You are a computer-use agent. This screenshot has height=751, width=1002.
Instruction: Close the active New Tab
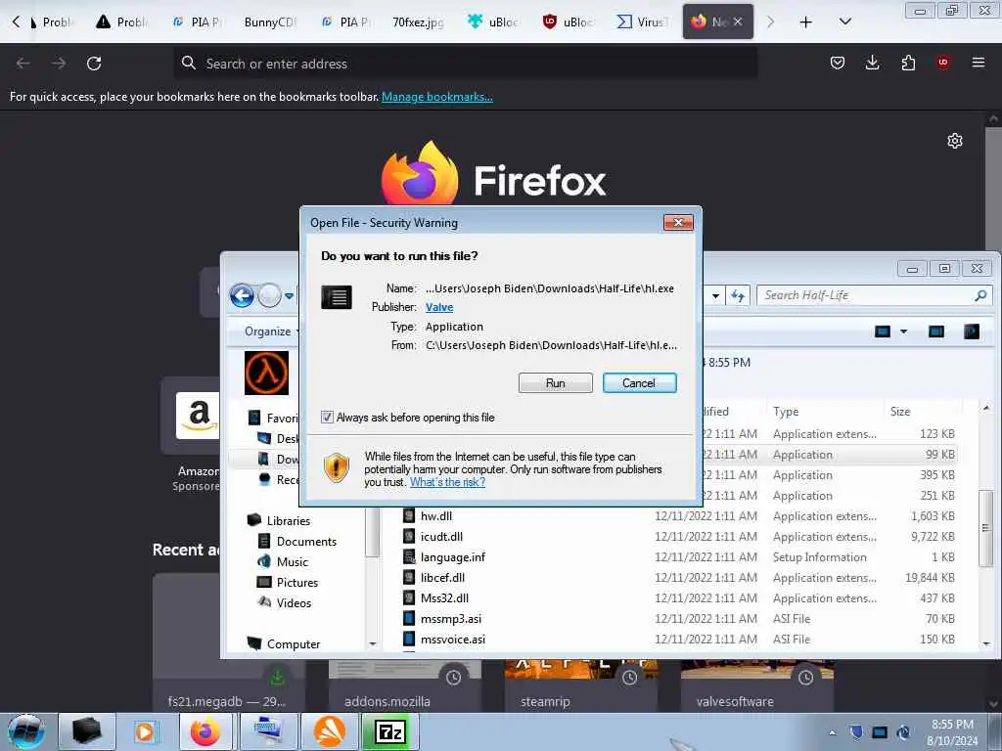(x=738, y=22)
